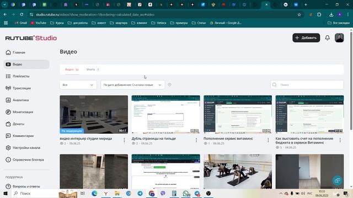
Task: Open the Курсы bookmarks folder
Action: coord(57,23)
